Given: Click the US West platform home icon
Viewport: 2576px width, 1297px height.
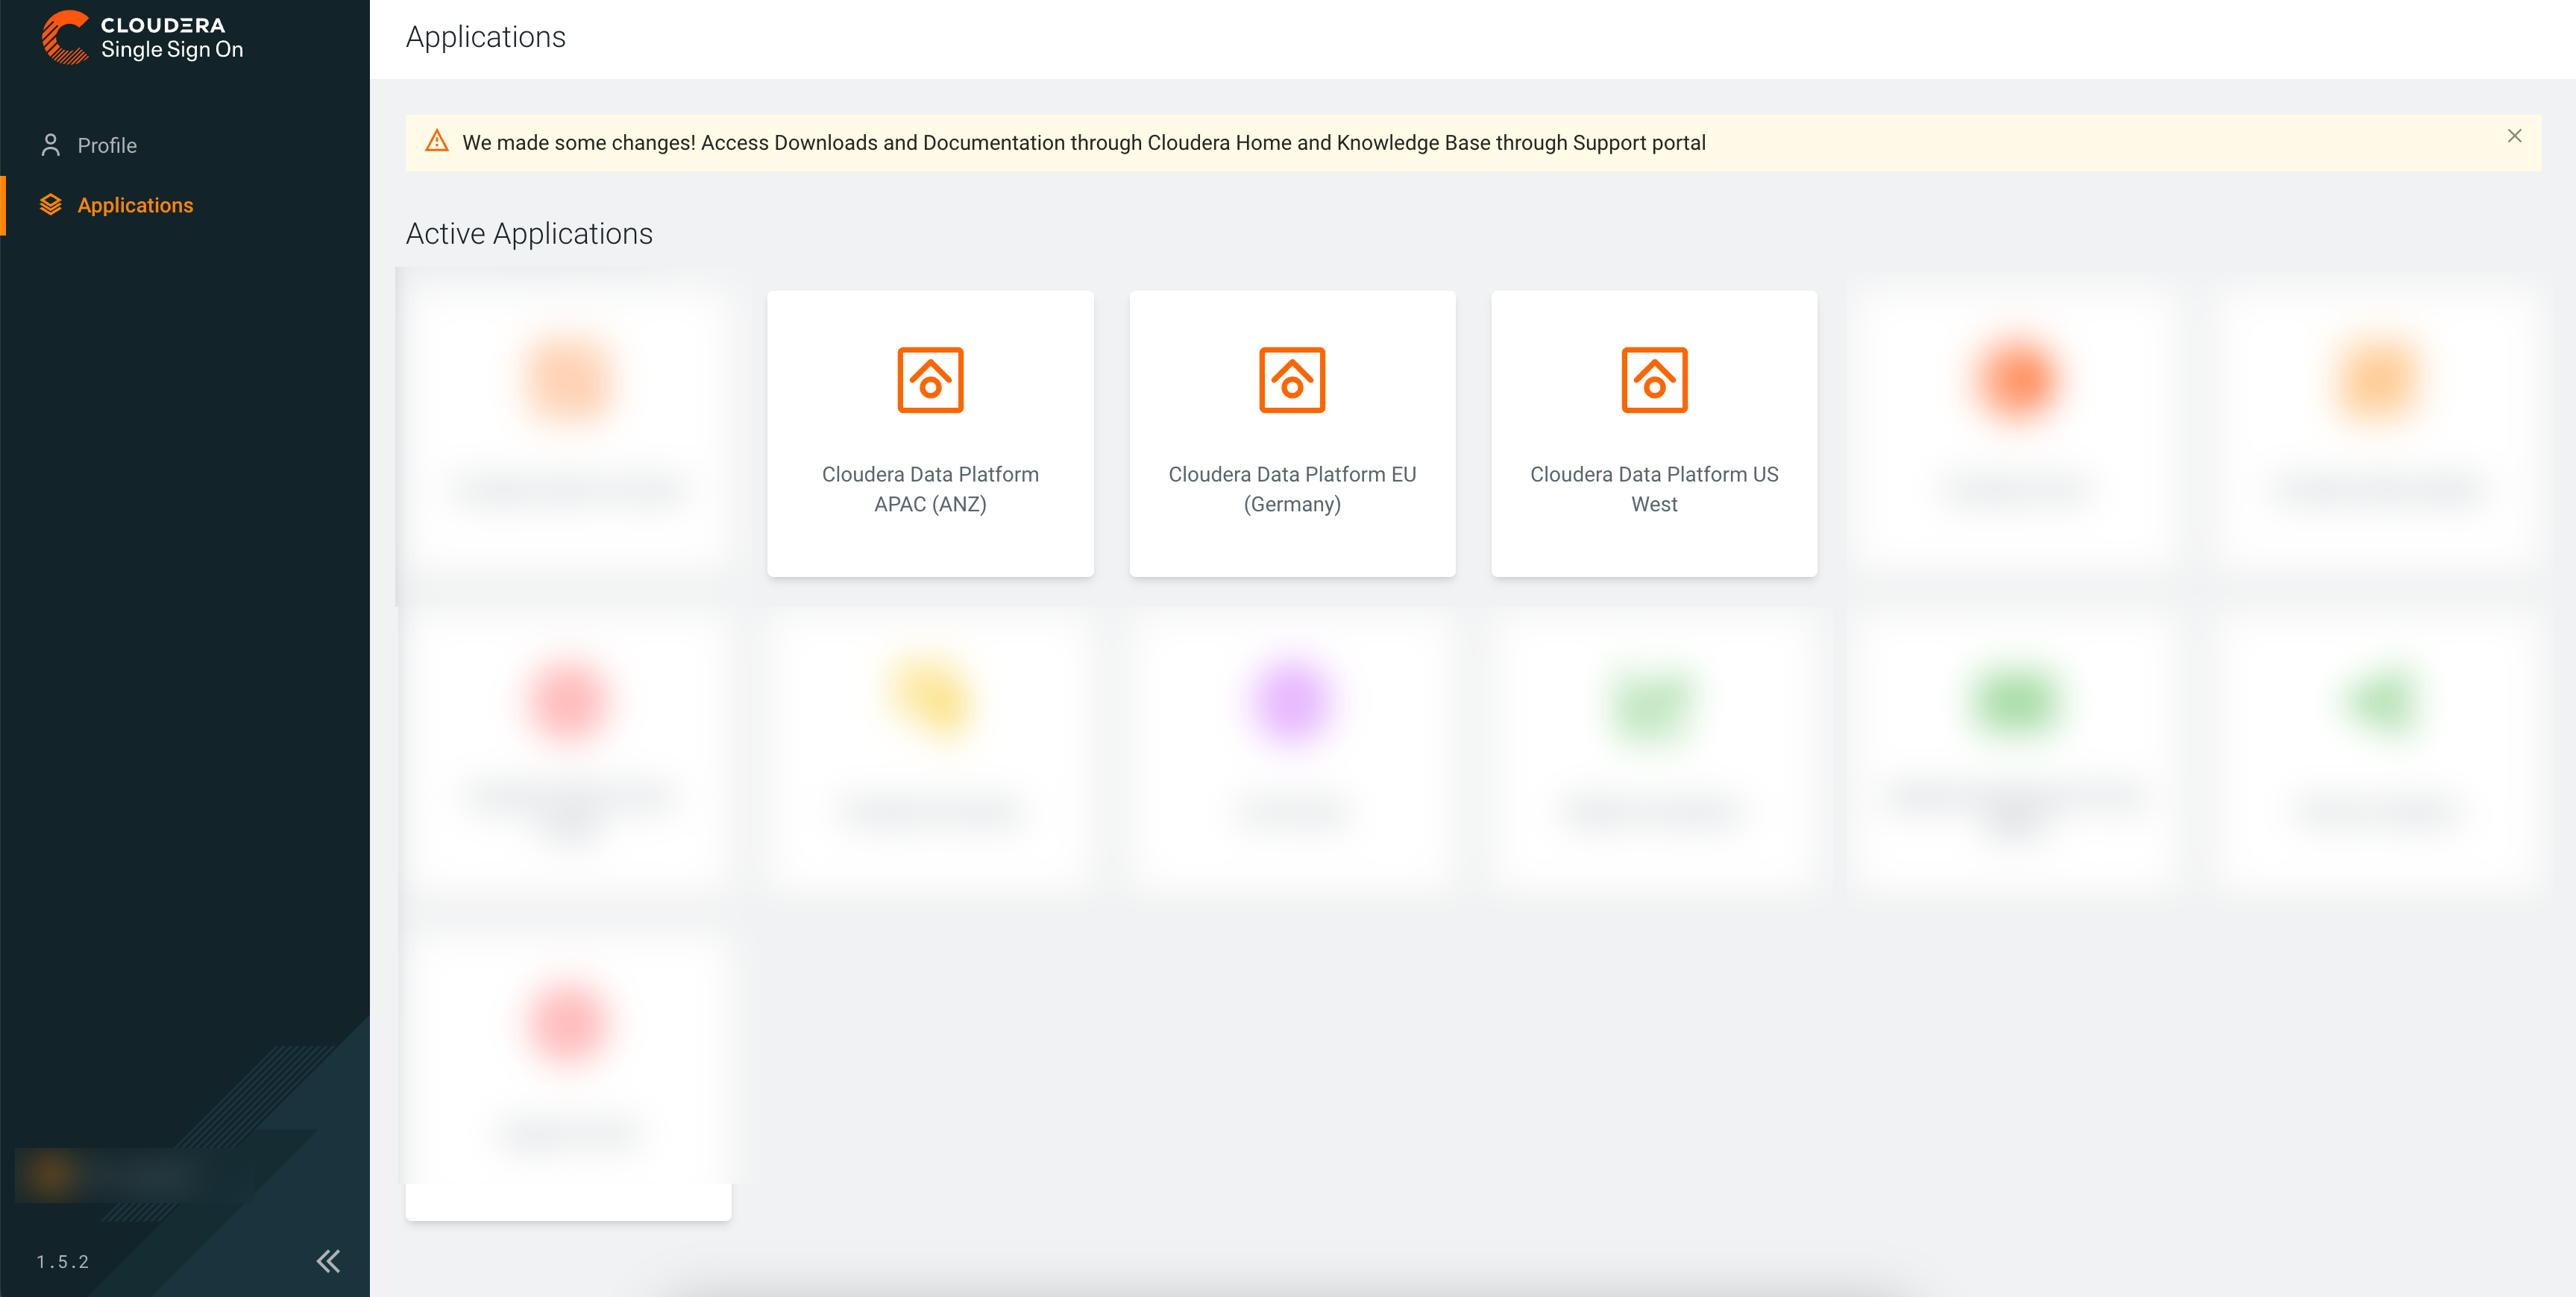Looking at the screenshot, I should (1653, 379).
